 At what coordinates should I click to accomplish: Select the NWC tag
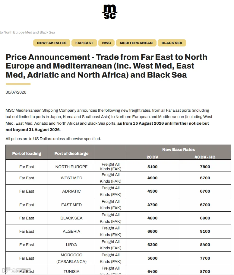tap(106, 43)
